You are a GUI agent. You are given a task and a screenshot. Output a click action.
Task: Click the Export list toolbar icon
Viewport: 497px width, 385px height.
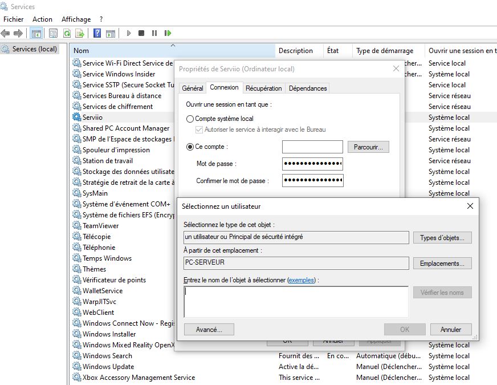pos(80,33)
